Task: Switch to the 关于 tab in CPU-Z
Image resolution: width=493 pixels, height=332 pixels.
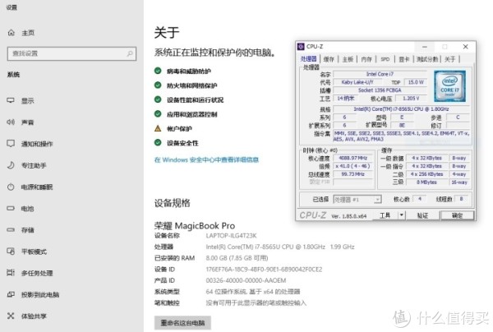Action: pos(450,59)
